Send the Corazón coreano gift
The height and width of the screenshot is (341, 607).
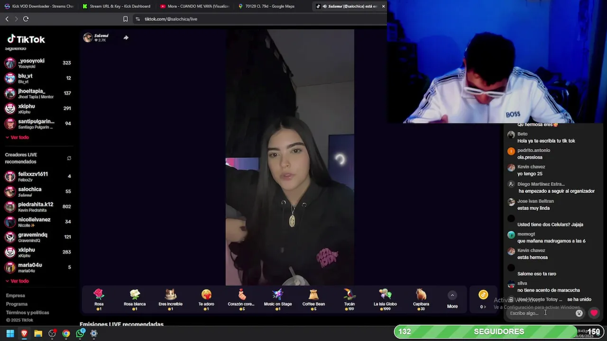242,299
